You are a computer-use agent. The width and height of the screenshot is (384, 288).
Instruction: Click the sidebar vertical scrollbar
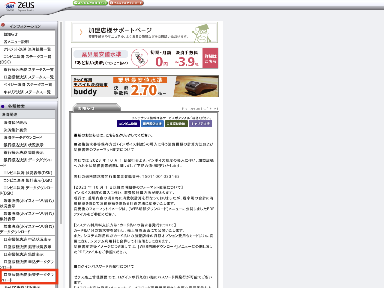coord(61,123)
